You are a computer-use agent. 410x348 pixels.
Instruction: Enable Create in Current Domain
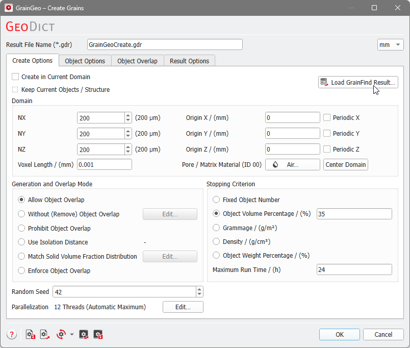(x=15, y=77)
